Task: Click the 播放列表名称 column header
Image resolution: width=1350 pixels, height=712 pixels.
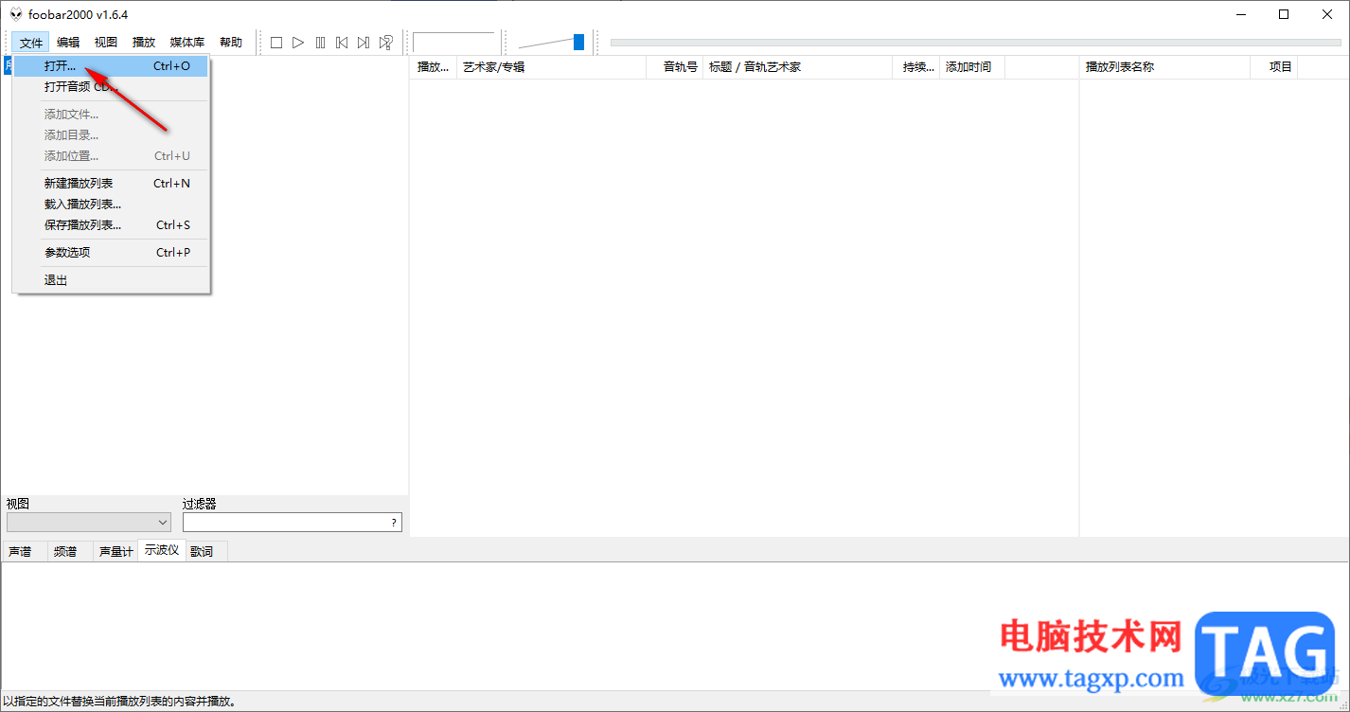Action: [1165, 67]
